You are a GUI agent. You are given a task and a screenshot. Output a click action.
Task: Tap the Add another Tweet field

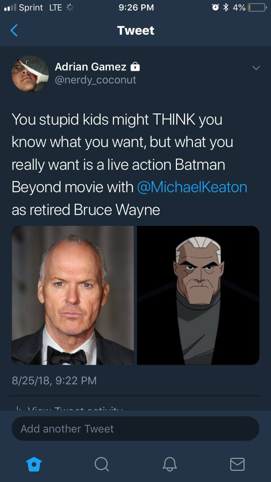click(135, 429)
